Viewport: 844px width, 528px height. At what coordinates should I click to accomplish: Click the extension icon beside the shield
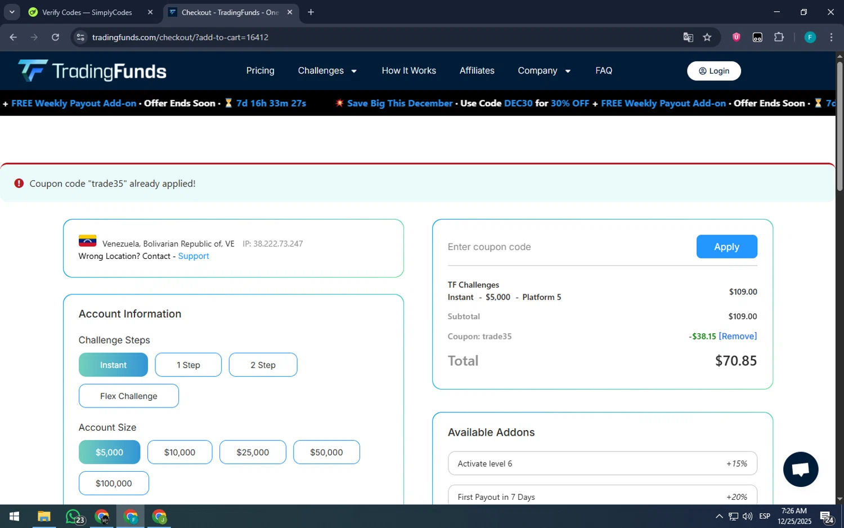tap(757, 37)
